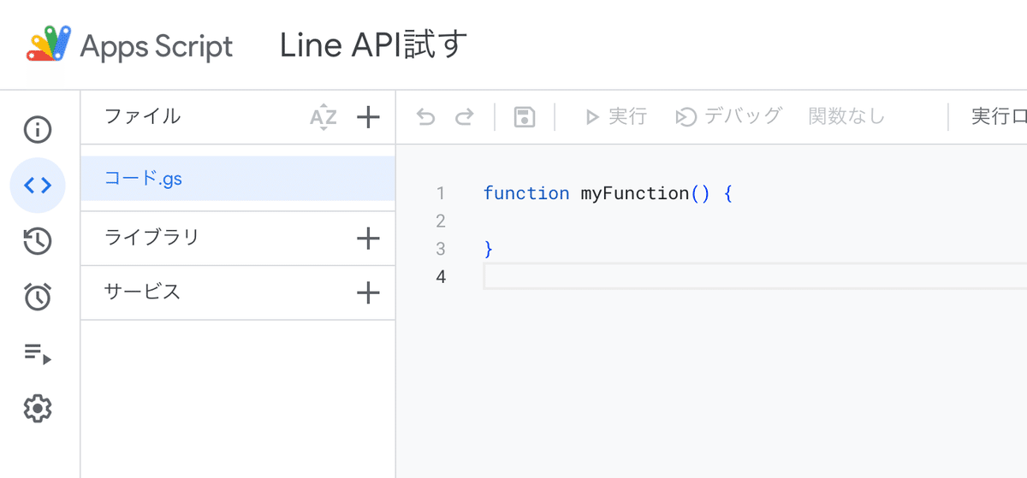1027x478 pixels.
Task: Click the ファイル section header
Action: pos(142,116)
